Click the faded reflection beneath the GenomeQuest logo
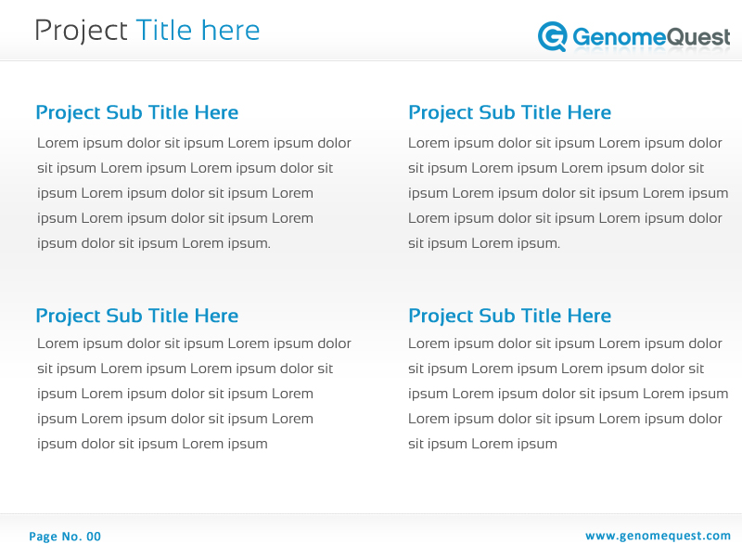Screen dimensions: 742x557 [649, 54]
